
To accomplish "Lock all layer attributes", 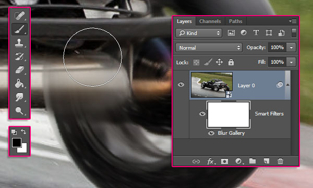I will [231, 62].
